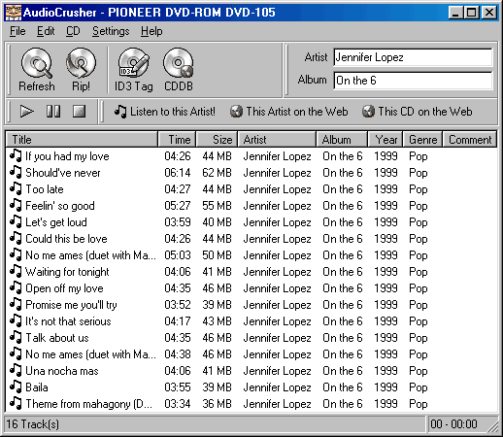Click the 06:14 time cell
The image size is (503, 437).
point(178,173)
